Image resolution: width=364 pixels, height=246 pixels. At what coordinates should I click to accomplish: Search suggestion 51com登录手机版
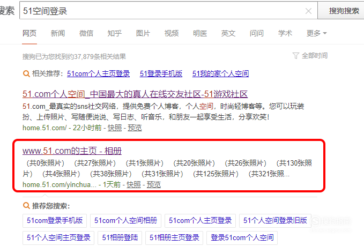coord(55,220)
